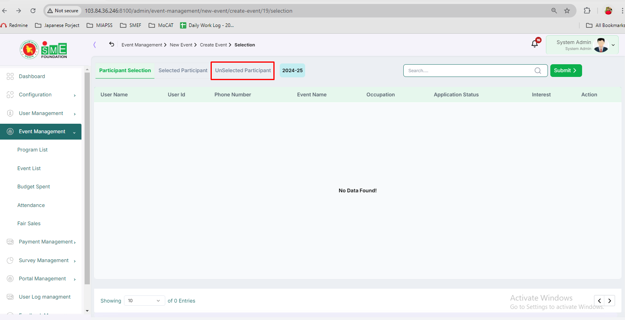Open the Daily Work Log bookmark
The width and height of the screenshot is (625, 320).
(207, 25)
